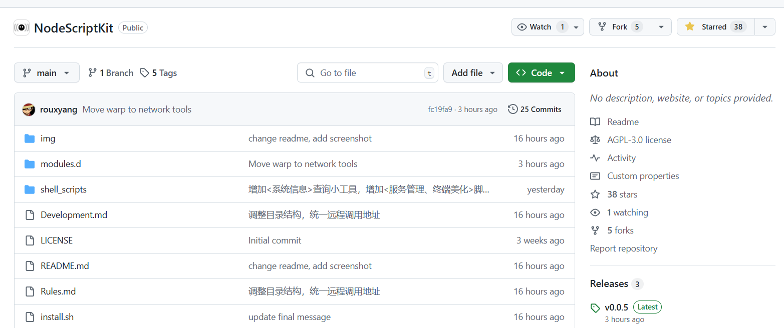Click the Rules.md file icon
Viewport: 784px width, 328px height.
(x=30, y=291)
